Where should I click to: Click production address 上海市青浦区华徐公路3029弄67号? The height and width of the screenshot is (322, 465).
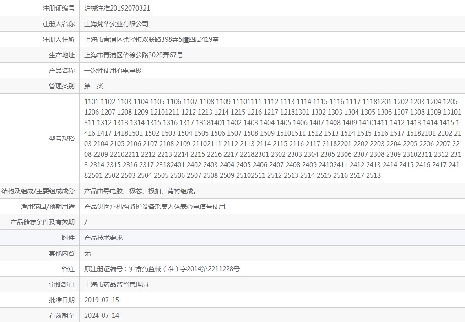click(134, 55)
